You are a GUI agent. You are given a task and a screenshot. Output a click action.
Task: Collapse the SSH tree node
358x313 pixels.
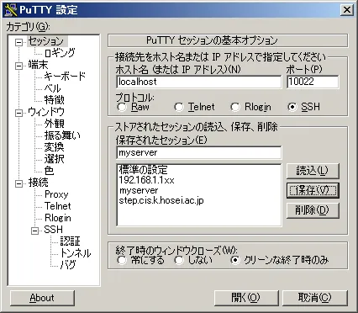(35, 231)
